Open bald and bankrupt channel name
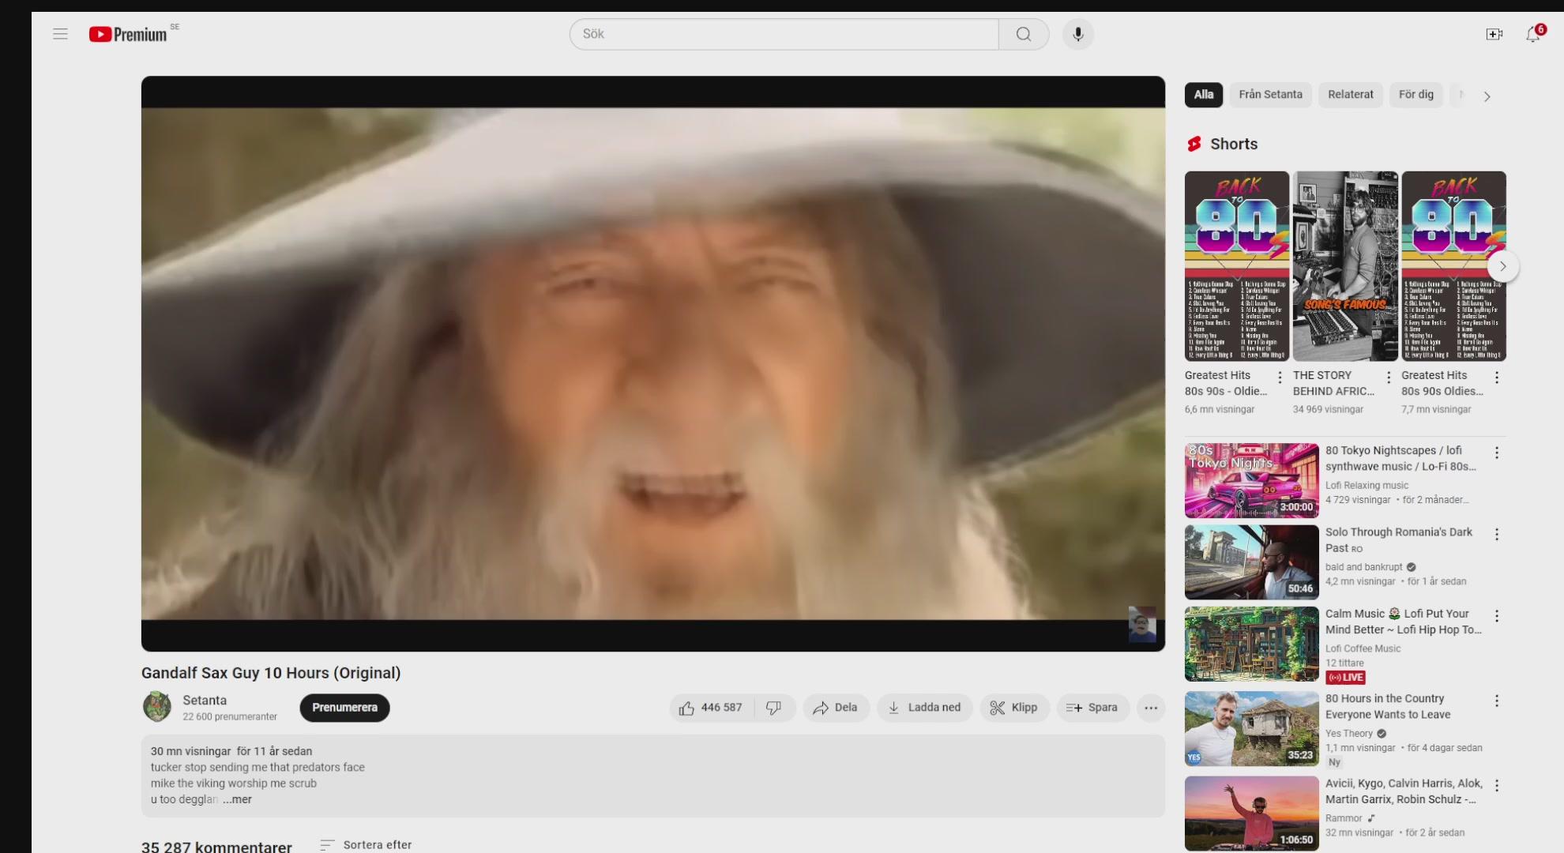The width and height of the screenshot is (1564, 853). point(1363,567)
